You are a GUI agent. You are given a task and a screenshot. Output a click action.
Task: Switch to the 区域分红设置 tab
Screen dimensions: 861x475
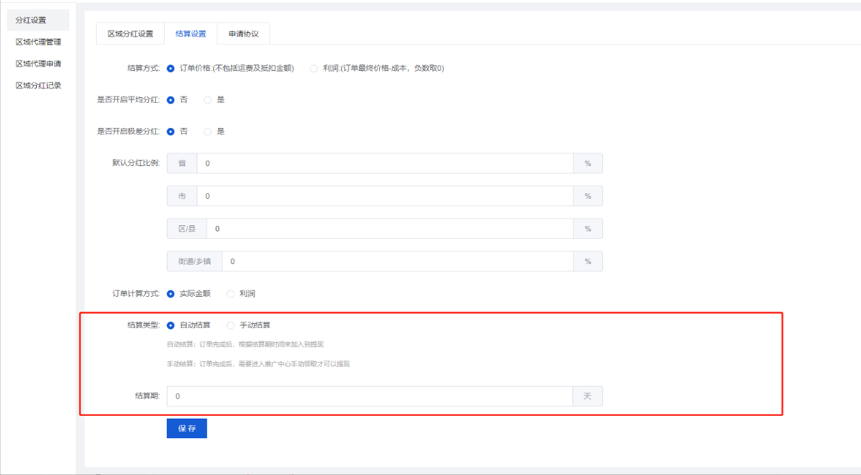[130, 33]
